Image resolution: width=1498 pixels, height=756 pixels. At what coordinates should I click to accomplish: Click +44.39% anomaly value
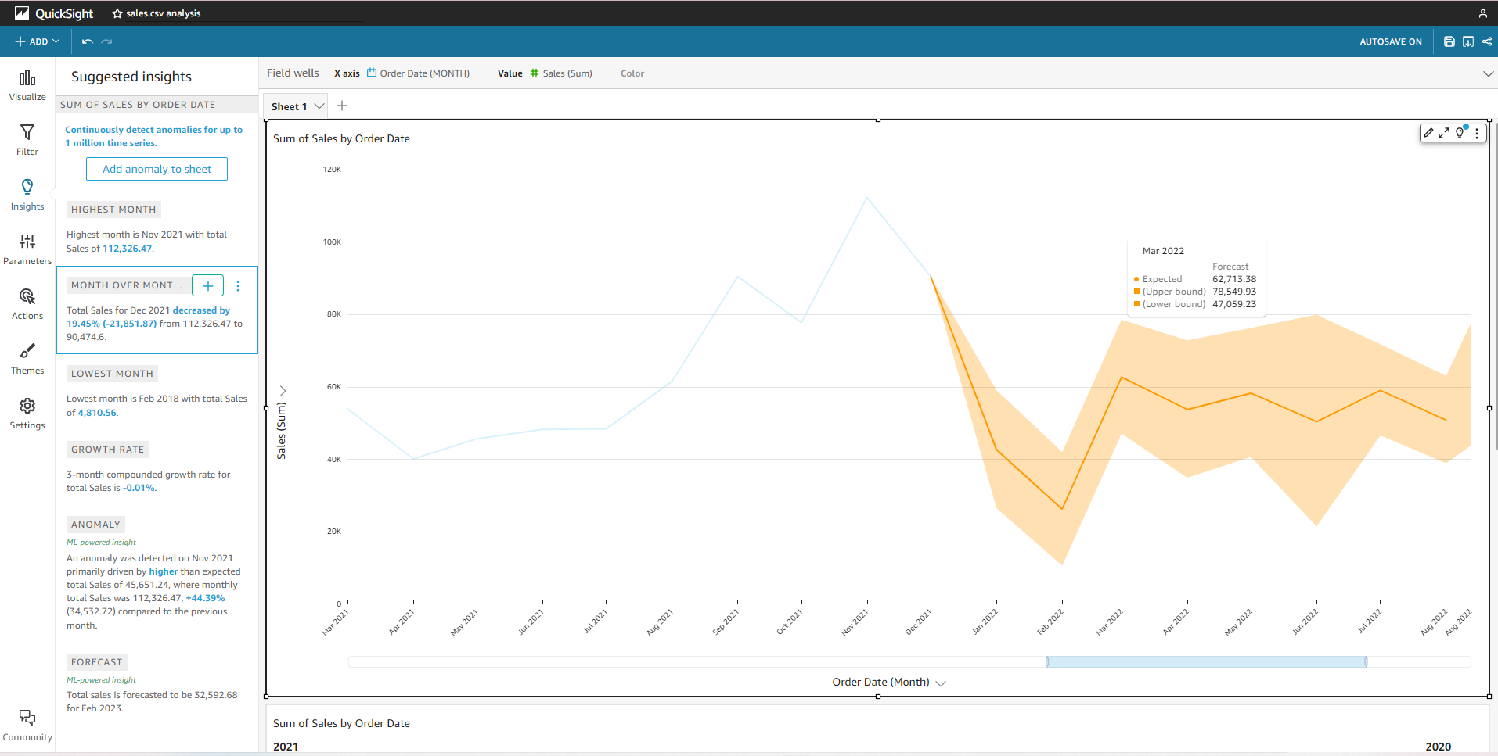pyautogui.click(x=205, y=598)
